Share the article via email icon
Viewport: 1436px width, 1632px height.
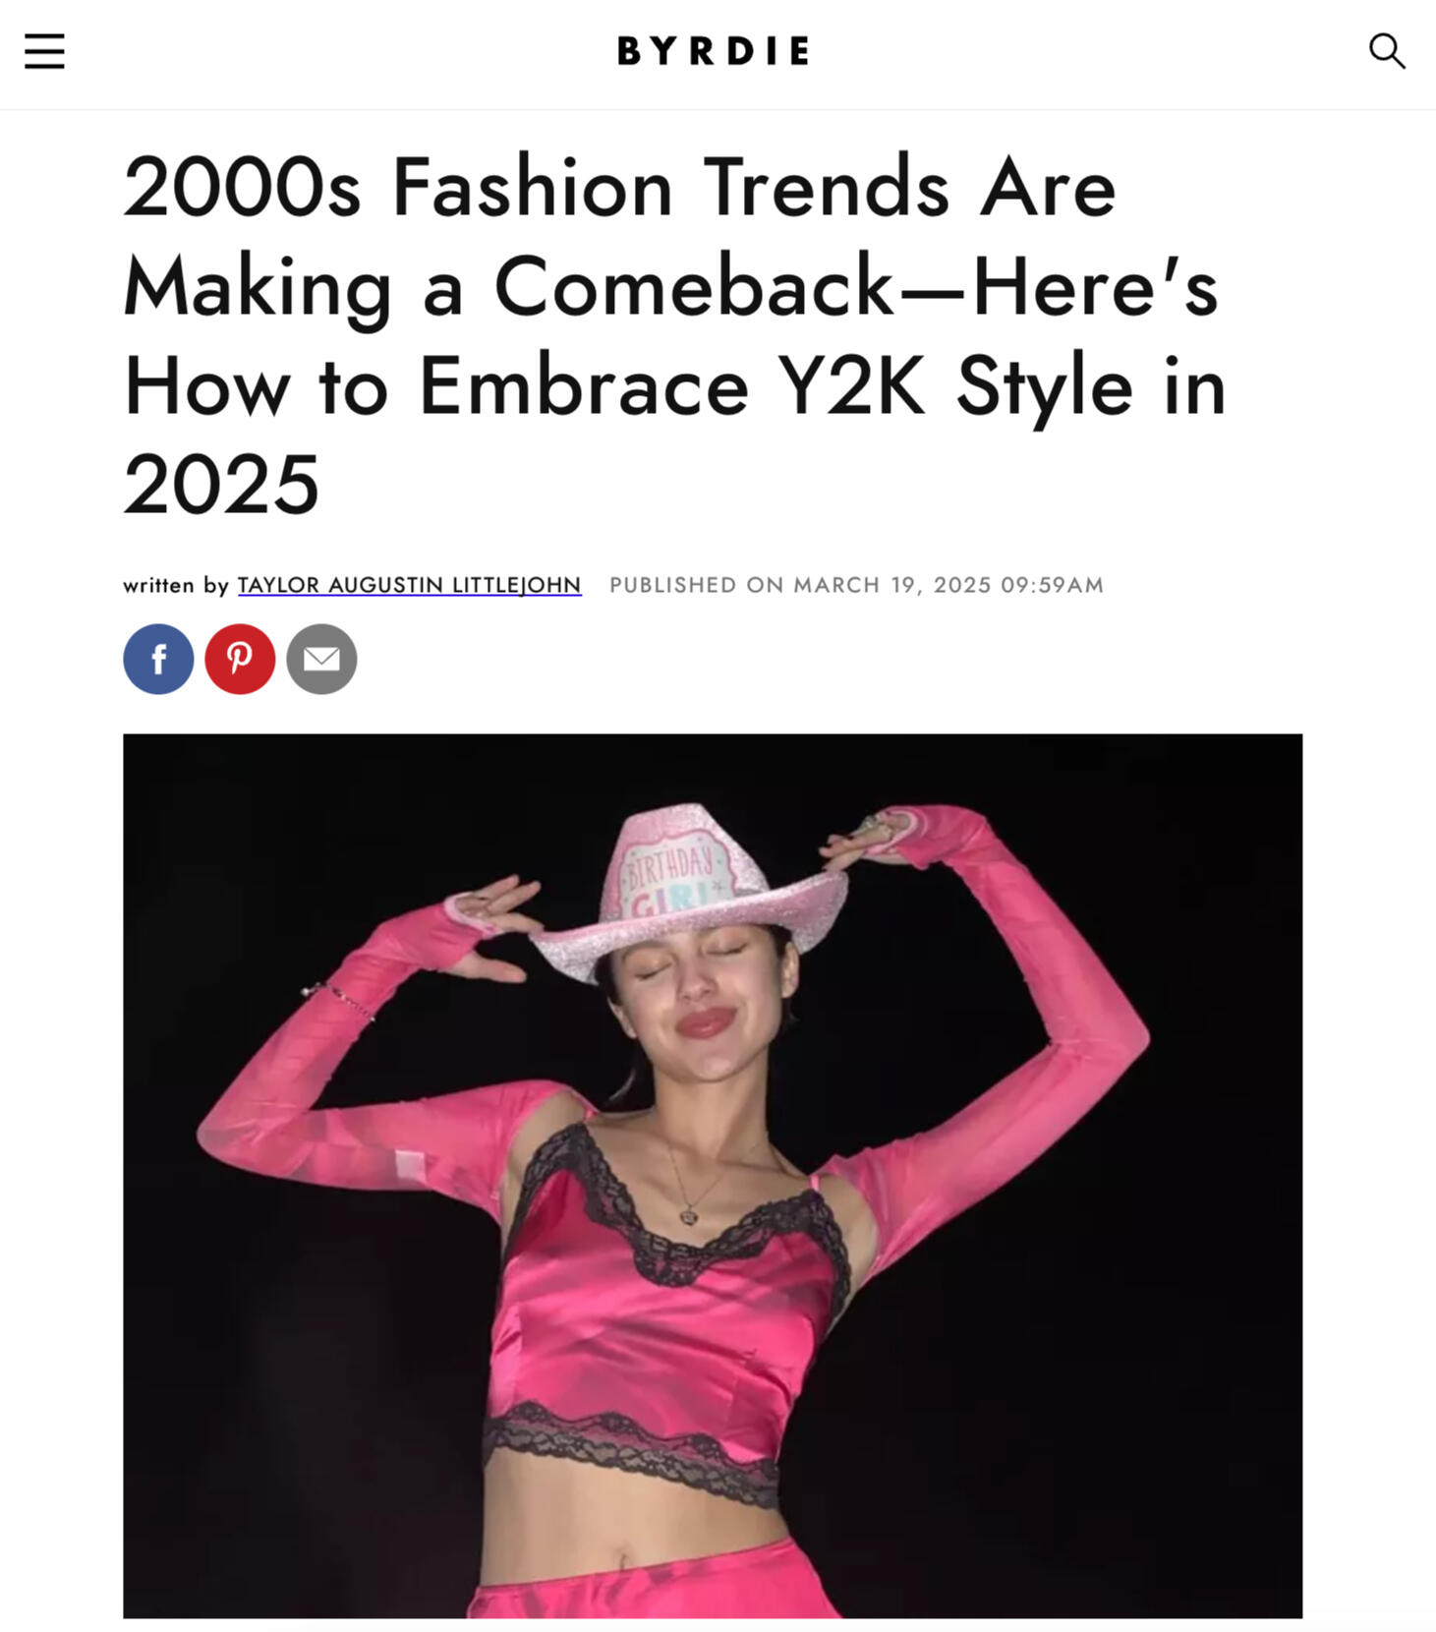click(x=321, y=659)
